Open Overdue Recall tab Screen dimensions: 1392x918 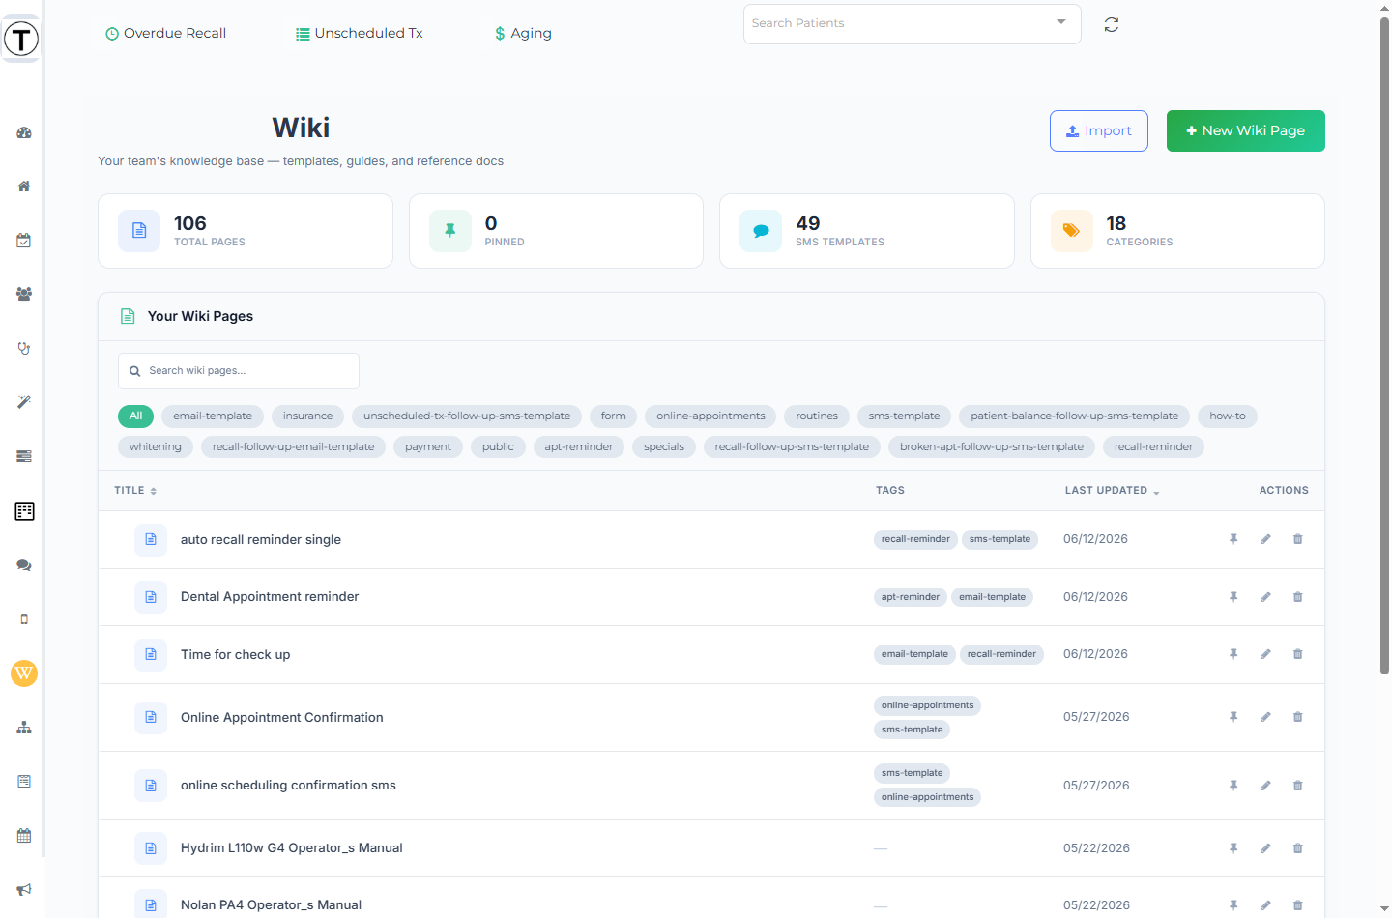tap(165, 33)
